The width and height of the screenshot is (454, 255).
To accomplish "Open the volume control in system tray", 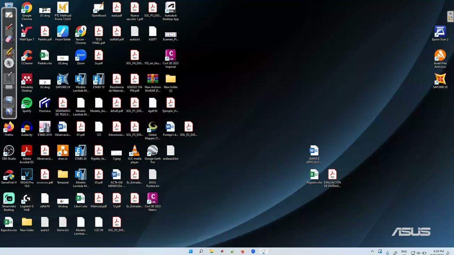I will tap(419, 253).
